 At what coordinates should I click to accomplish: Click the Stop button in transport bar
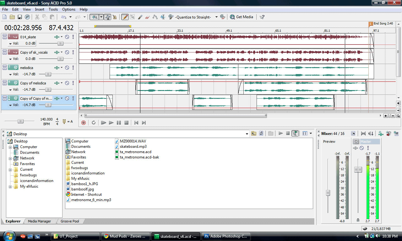tap(126, 123)
